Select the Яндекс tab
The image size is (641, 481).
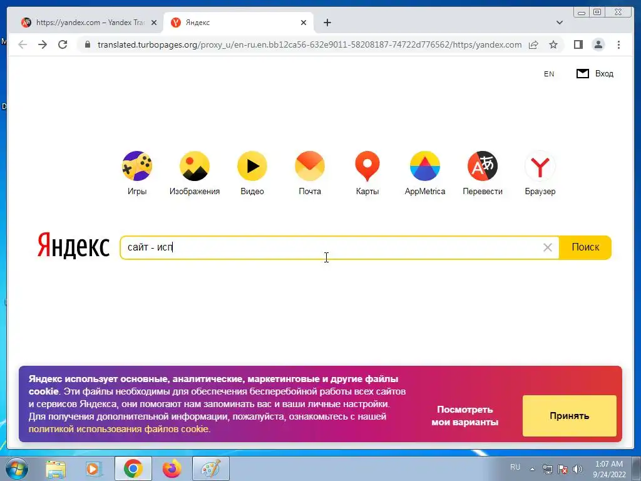click(238, 23)
